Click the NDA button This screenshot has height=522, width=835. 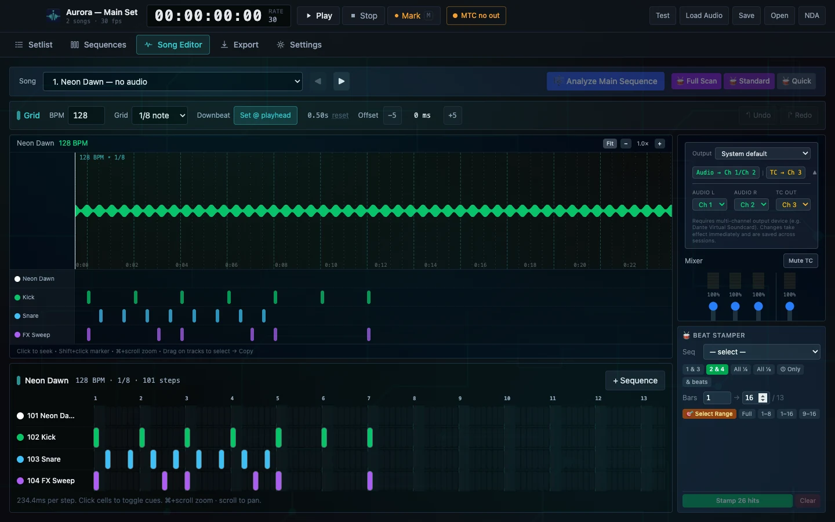click(x=812, y=16)
